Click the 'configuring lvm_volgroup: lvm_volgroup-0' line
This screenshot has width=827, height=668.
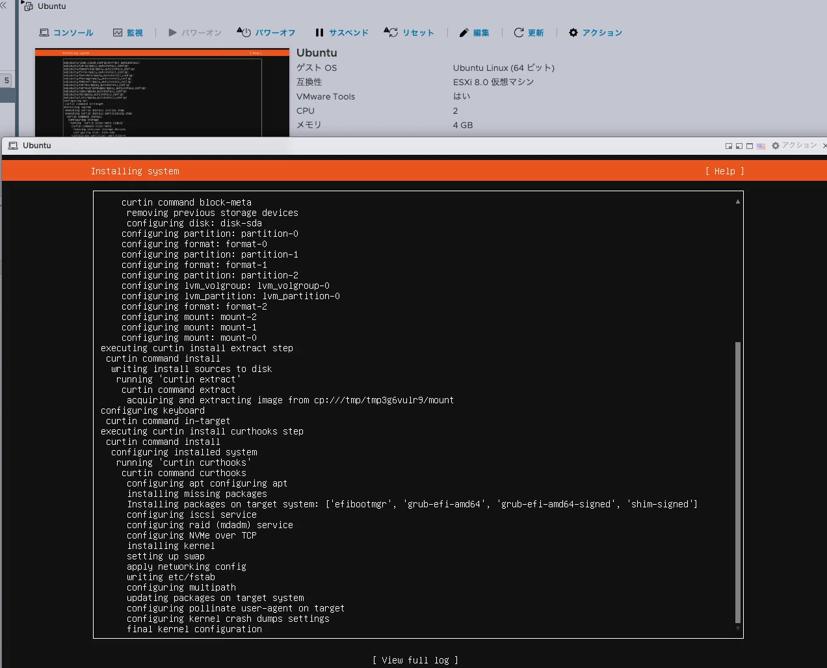coord(226,286)
